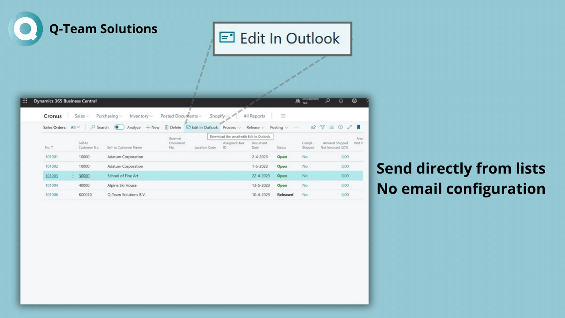
Task: Open notifications bell
Action: coord(341,101)
